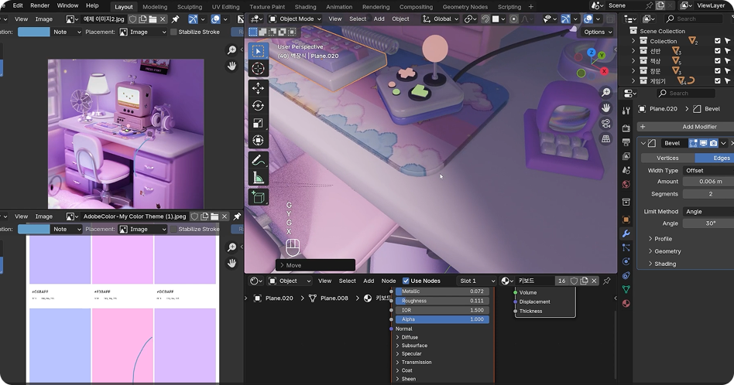Adjust the Roughness slider in shader node
This screenshot has width=734, height=385.
442,301
